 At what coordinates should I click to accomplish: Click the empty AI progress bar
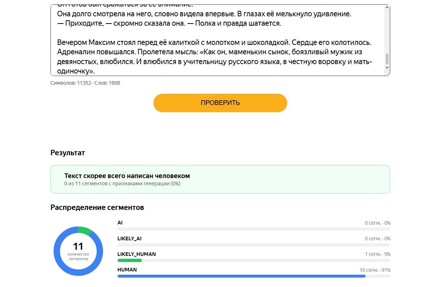pyautogui.click(x=254, y=229)
